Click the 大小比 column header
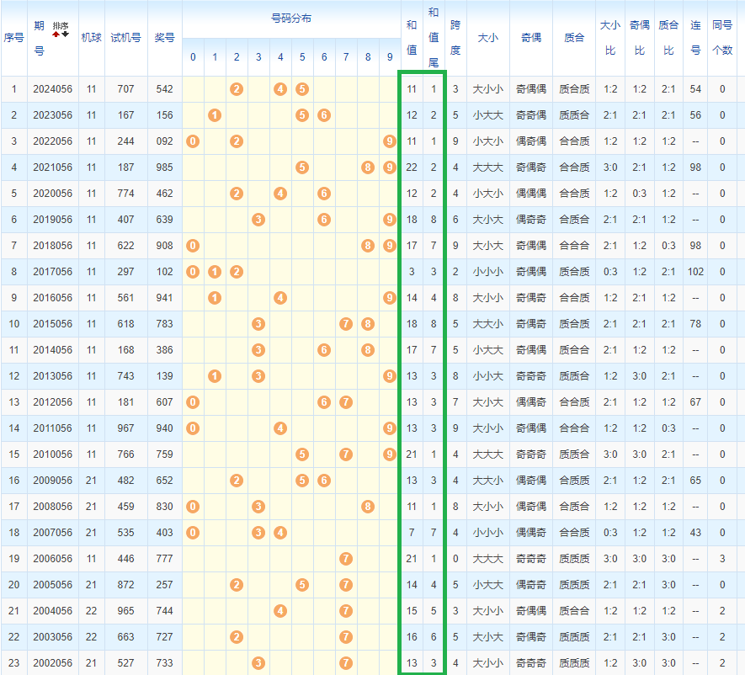The image size is (745, 675). coord(610,38)
